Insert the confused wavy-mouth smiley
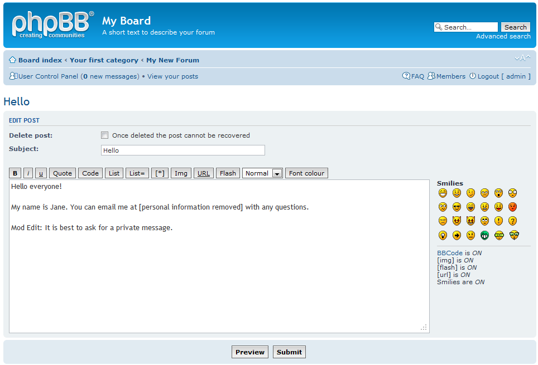The height and width of the screenshot is (365, 538). pyautogui.click(x=443, y=207)
